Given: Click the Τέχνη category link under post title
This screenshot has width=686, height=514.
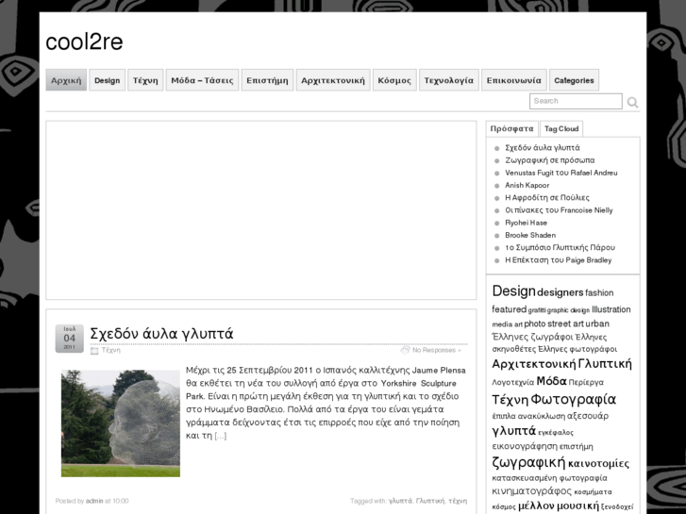Looking at the screenshot, I should point(110,351).
